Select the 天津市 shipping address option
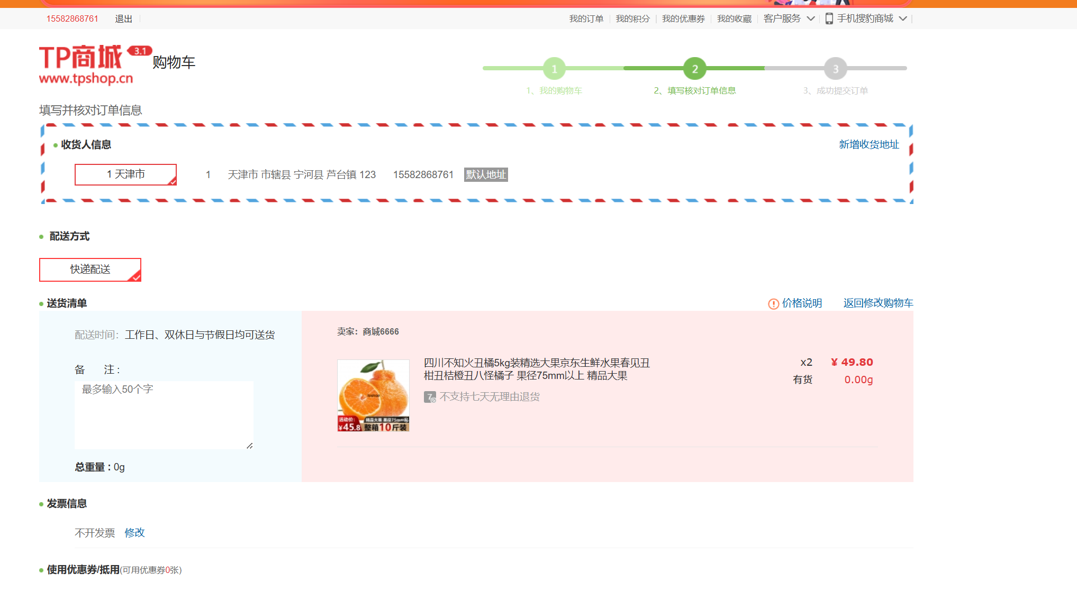The width and height of the screenshot is (1077, 592). (126, 174)
